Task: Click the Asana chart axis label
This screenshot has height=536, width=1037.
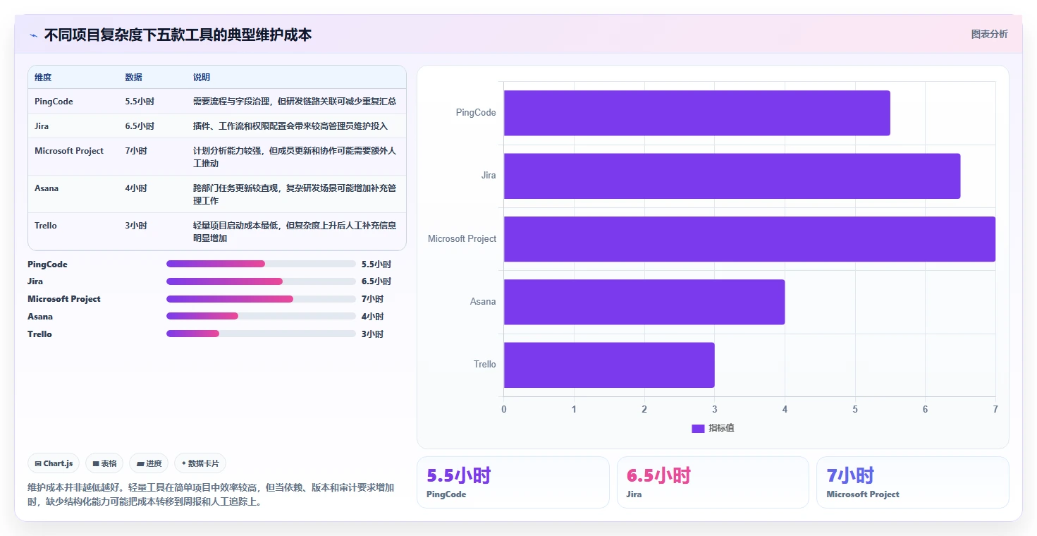Action: click(483, 302)
